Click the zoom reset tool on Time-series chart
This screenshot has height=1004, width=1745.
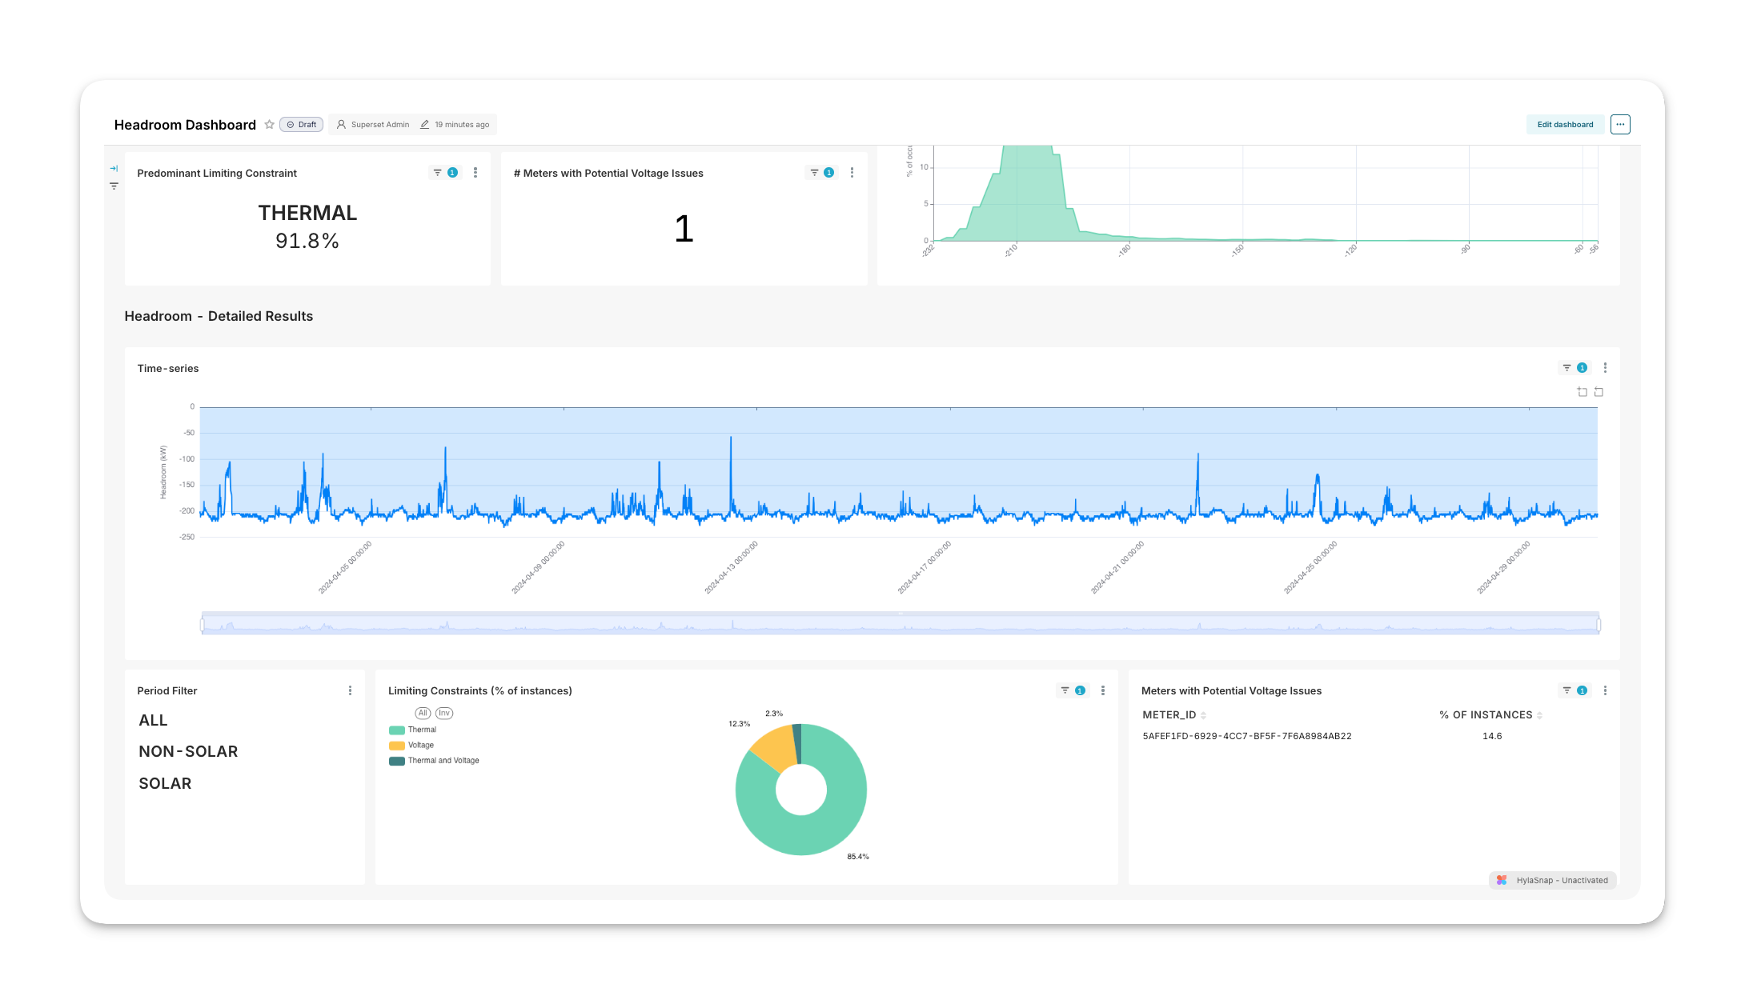pos(1599,392)
